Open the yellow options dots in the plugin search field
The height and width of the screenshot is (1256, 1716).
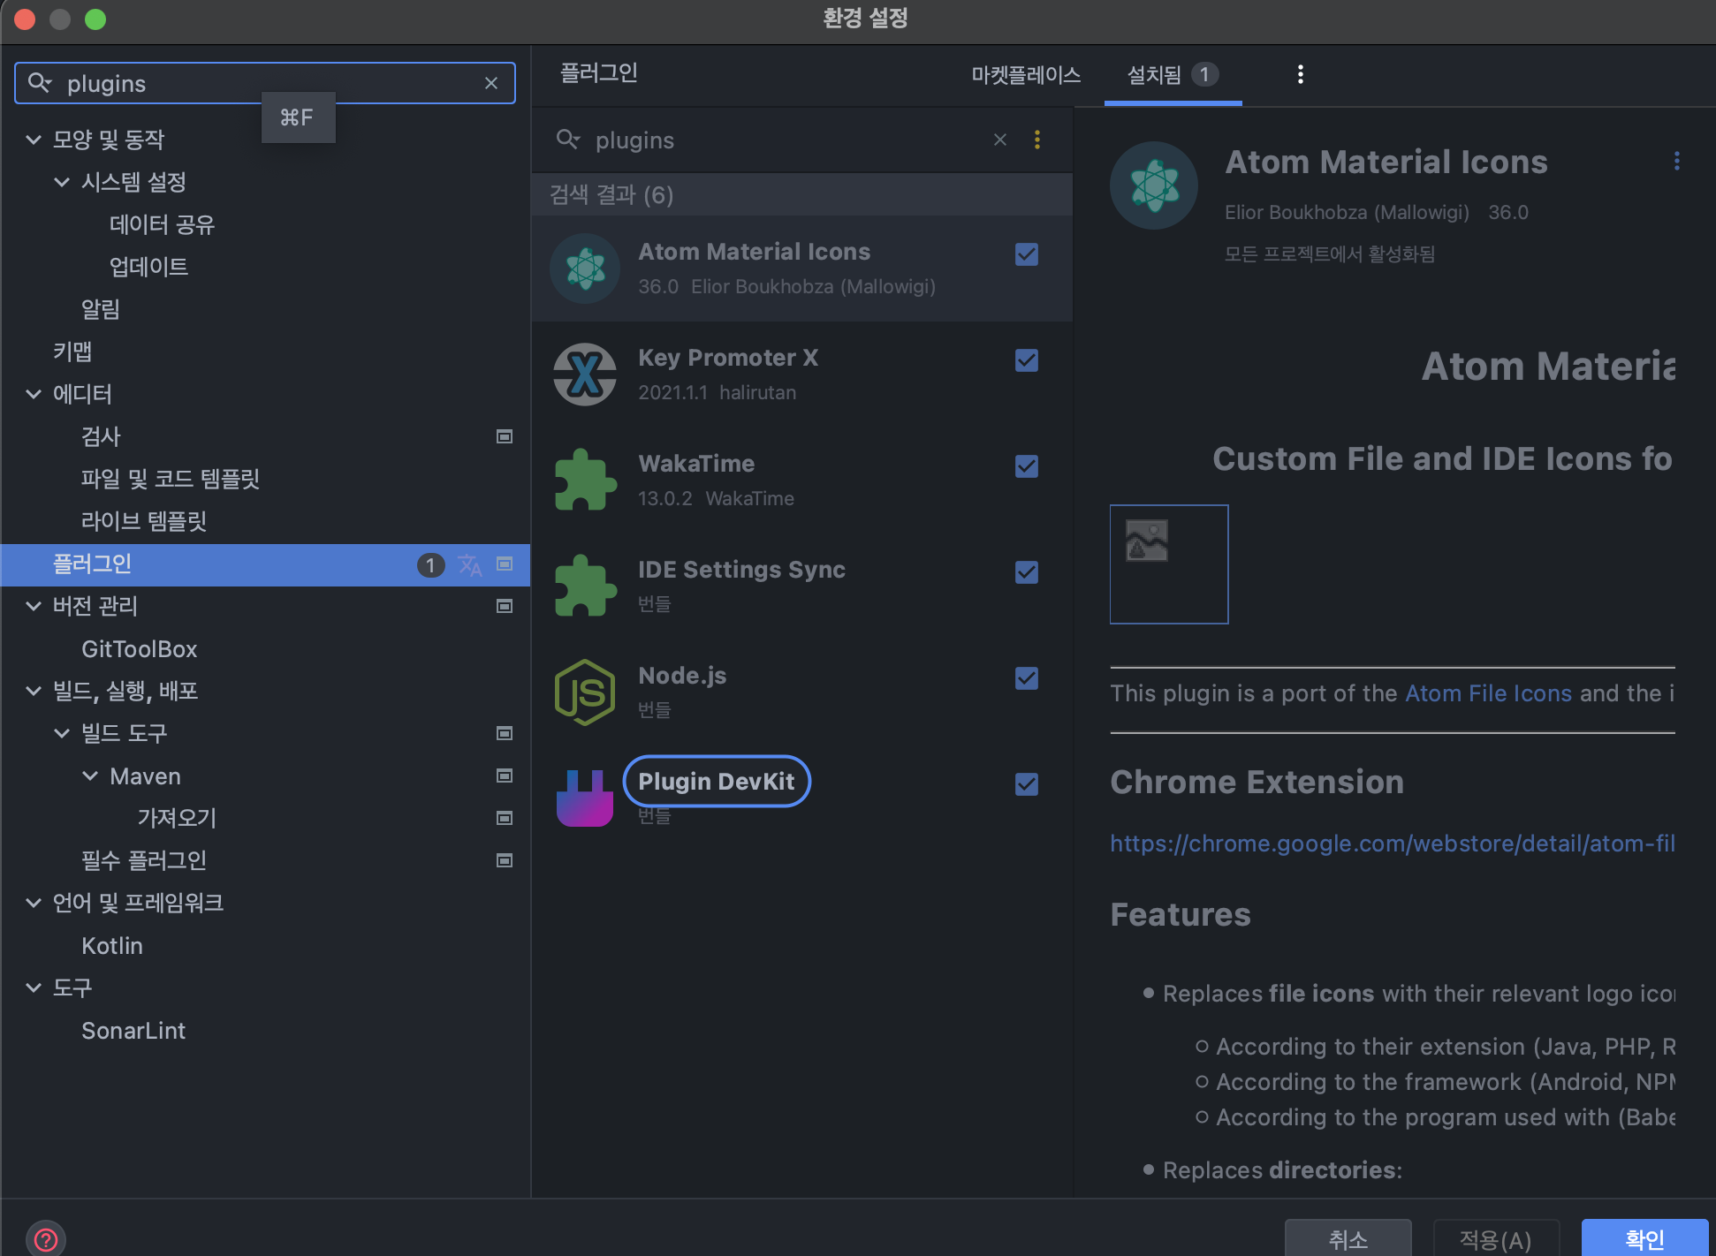point(1037,140)
